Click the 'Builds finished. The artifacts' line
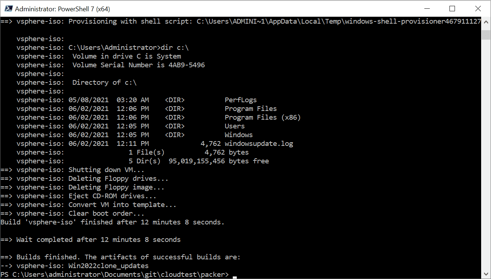This screenshot has height=279, width=491. 129,257
